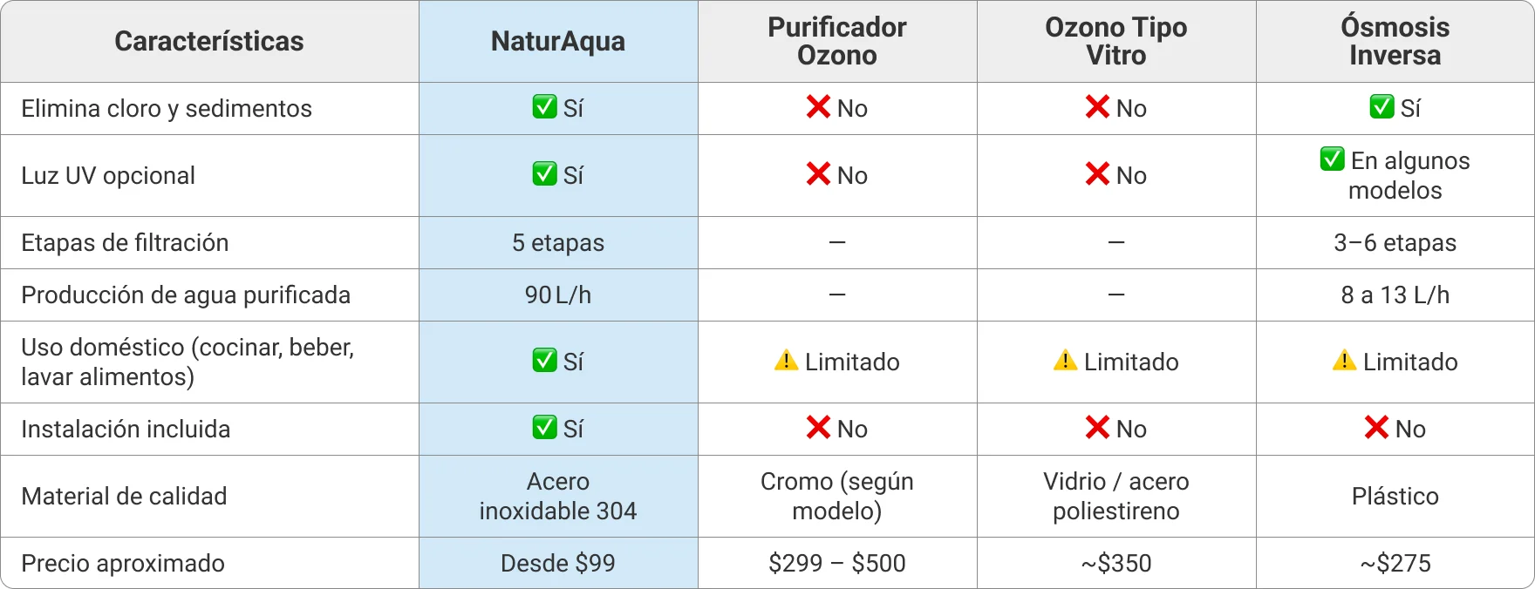Click NaturAqua's green check for Luz UV opcional

point(544,174)
